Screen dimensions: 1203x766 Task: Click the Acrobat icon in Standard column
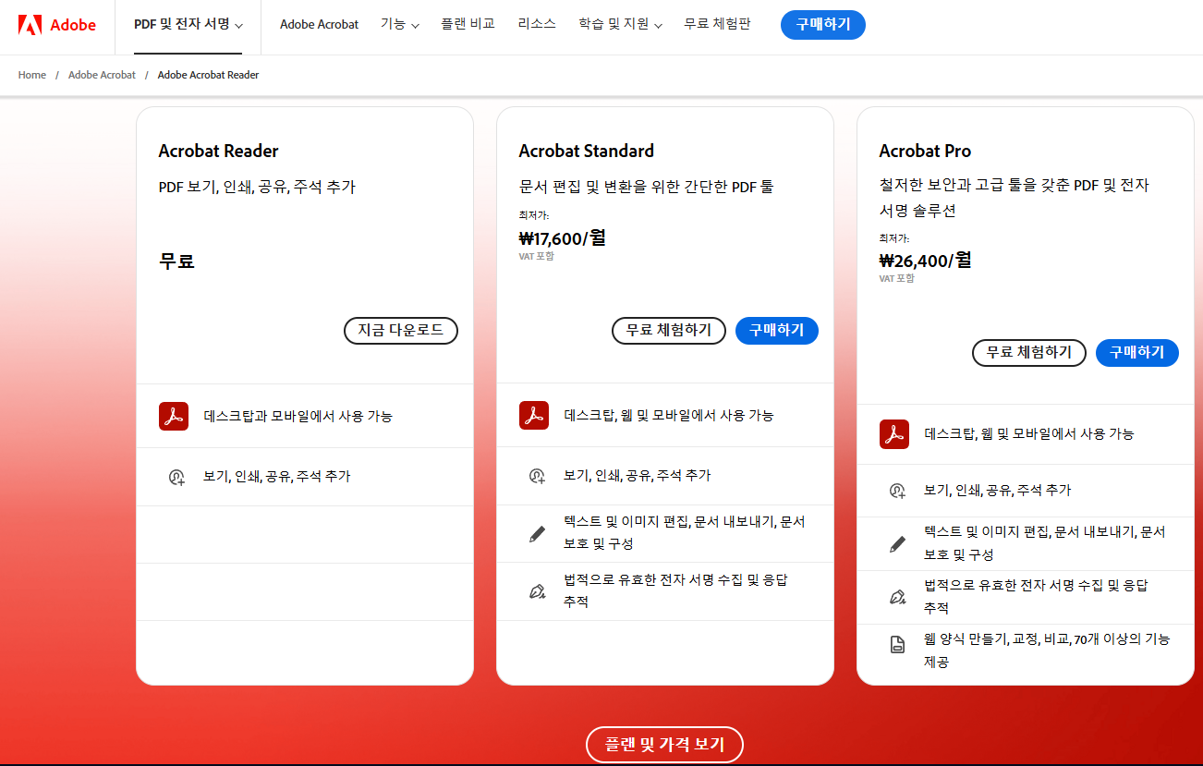533,416
